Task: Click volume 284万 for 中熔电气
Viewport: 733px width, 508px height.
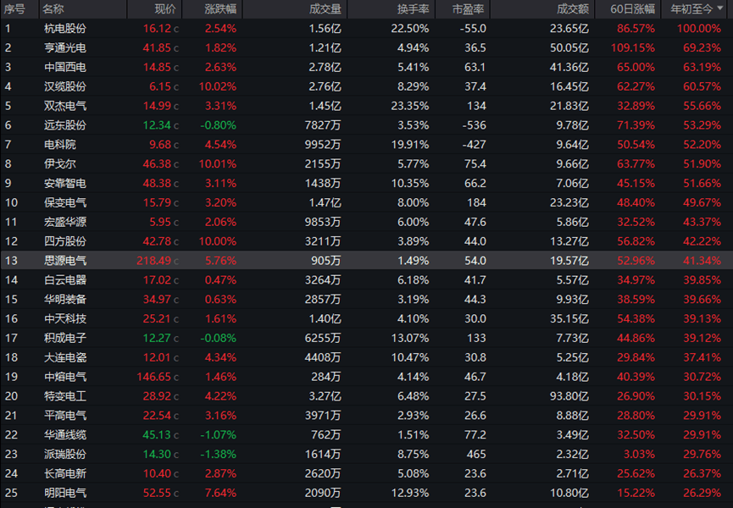Action: click(x=326, y=377)
